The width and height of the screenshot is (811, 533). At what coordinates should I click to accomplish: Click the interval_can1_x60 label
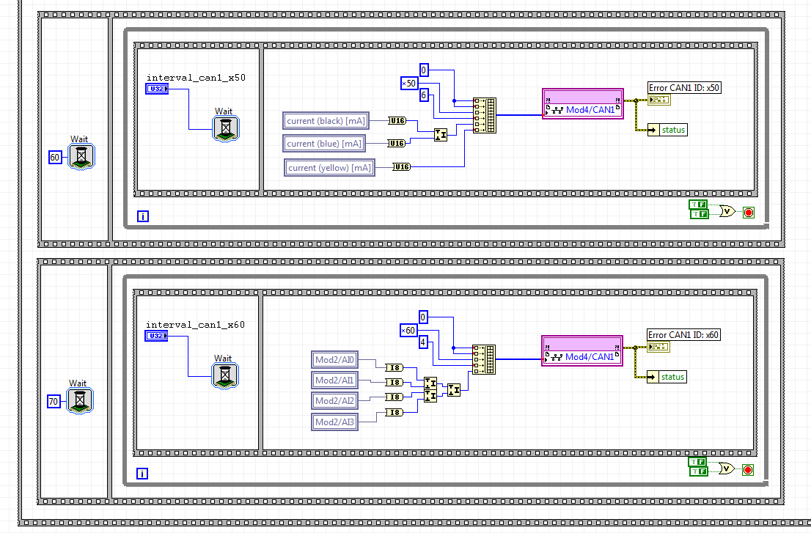195,325
